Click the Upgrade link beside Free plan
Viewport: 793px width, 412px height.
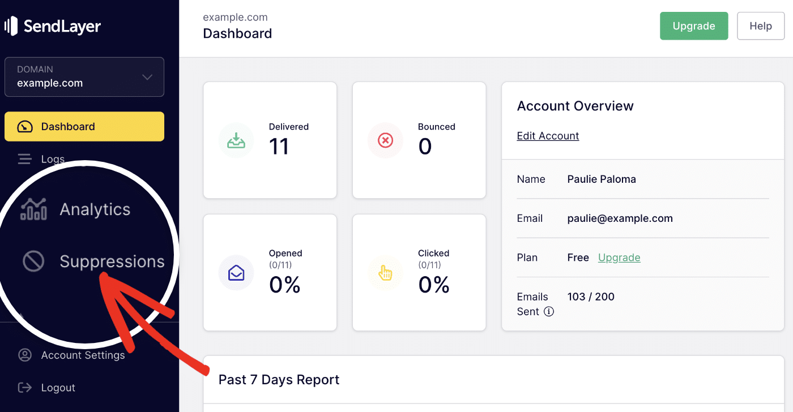(619, 257)
